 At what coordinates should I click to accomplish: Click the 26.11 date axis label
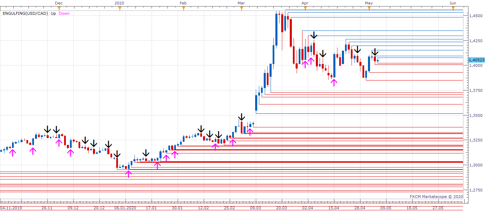(47, 208)
